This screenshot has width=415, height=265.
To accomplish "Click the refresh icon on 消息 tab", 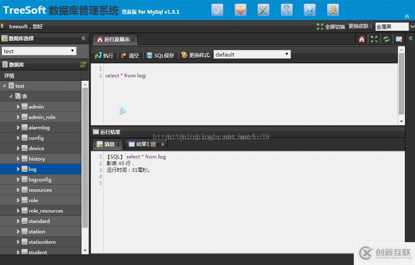I will (x=118, y=144).
